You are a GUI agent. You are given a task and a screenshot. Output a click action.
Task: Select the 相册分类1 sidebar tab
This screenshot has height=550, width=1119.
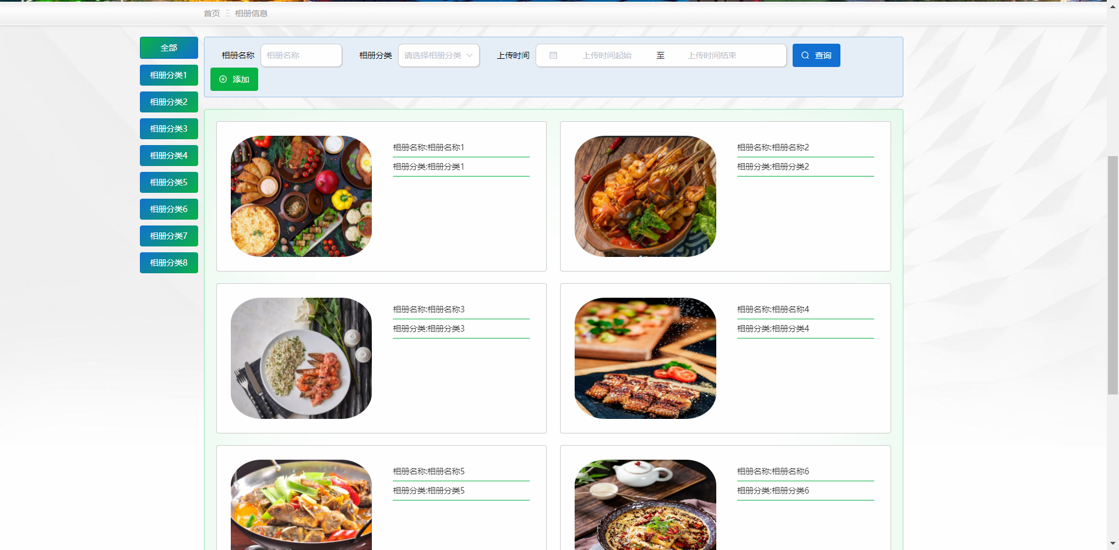pyautogui.click(x=169, y=75)
